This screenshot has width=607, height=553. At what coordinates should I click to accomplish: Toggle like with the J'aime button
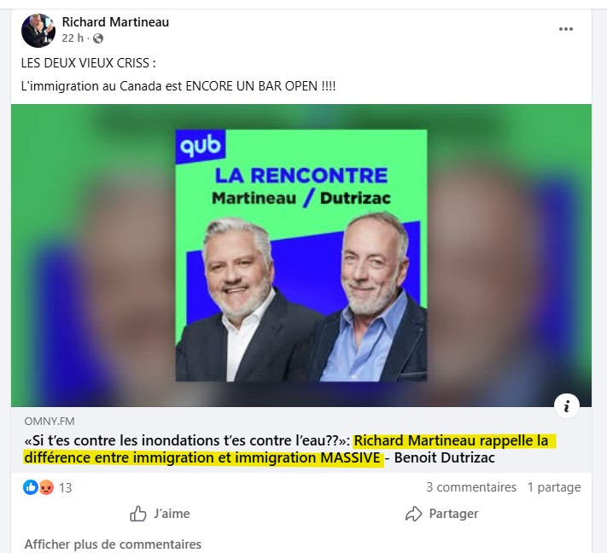coord(160,514)
